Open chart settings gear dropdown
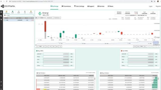161x90 pixels. (37, 18)
